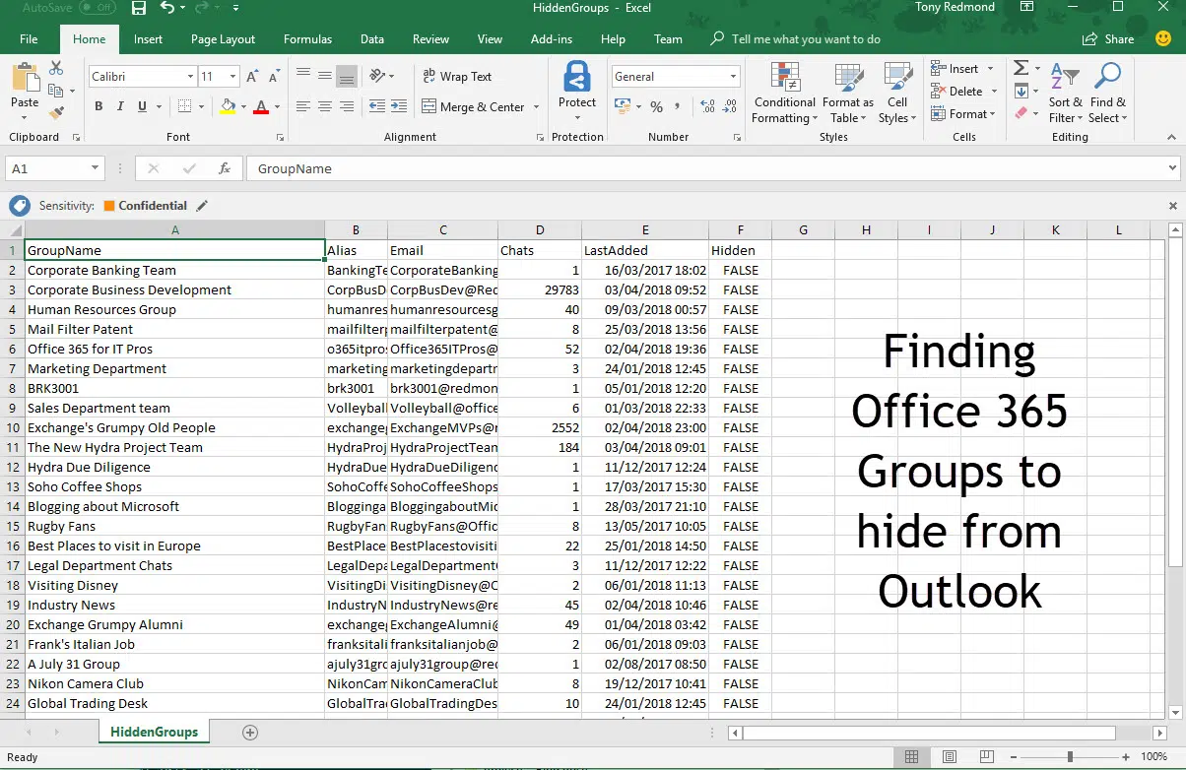Click the Merge & Center button
1186x770 pixels.
click(x=473, y=106)
